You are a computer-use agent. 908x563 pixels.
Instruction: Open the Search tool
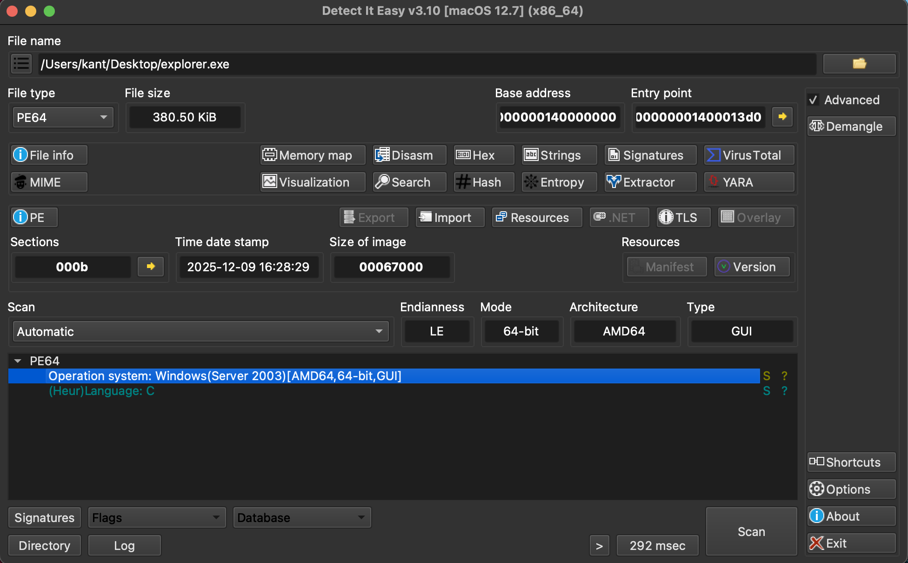tap(409, 182)
